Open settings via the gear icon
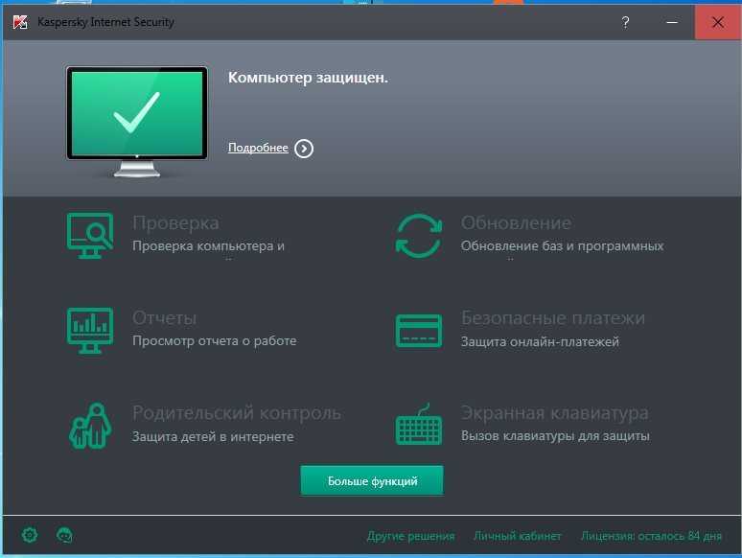Image resolution: width=742 pixels, height=558 pixels. pyautogui.click(x=30, y=535)
